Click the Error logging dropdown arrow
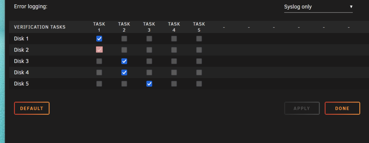Viewport: 369px width, 143px height. (x=351, y=7)
